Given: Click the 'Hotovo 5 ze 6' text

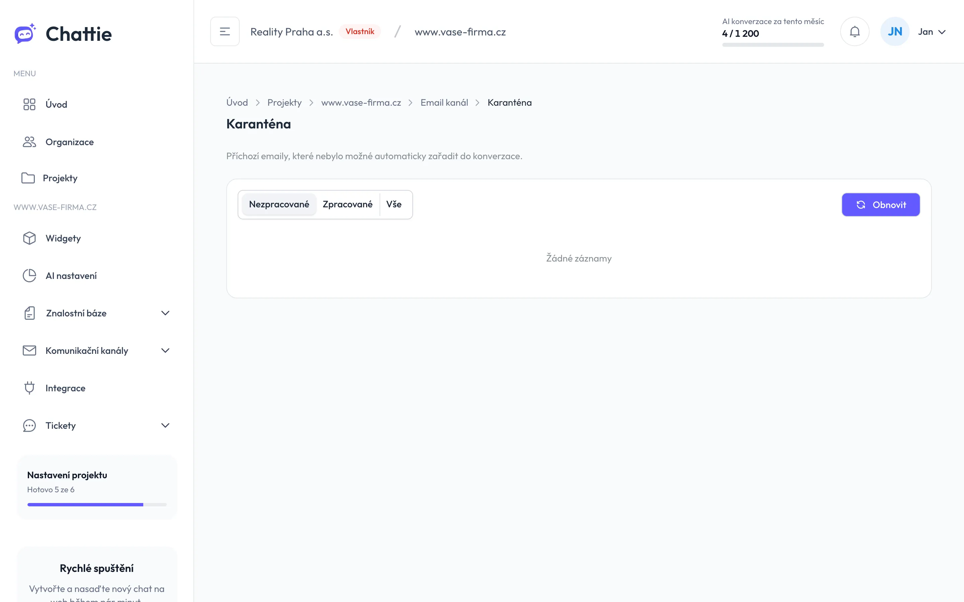Looking at the screenshot, I should click(51, 489).
